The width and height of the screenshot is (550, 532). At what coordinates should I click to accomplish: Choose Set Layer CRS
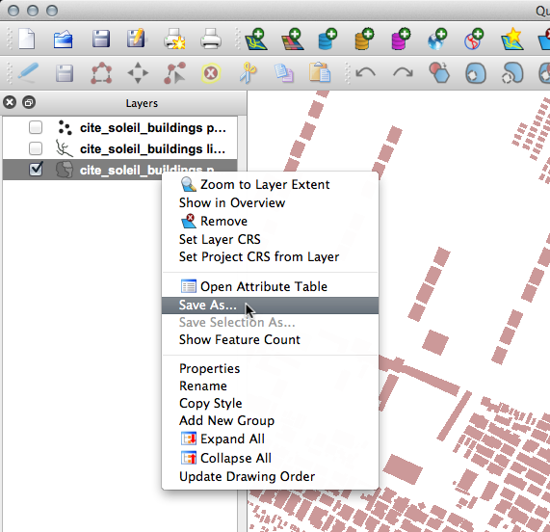[x=270, y=239]
